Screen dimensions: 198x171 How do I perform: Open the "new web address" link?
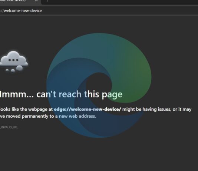(77, 116)
